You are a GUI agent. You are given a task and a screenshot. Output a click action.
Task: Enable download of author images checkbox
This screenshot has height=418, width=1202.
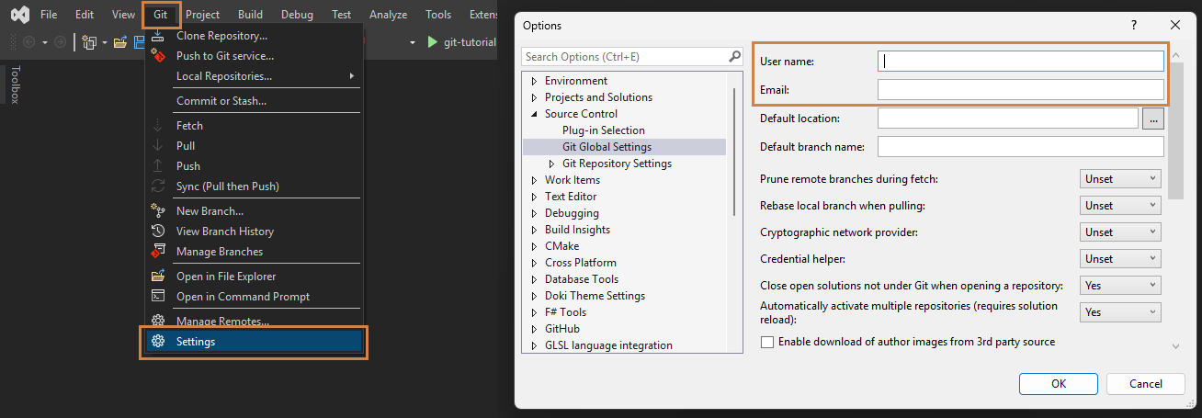pyautogui.click(x=767, y=342)
